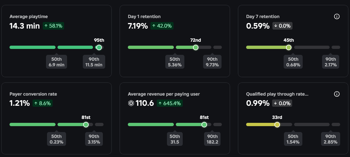This screenshot has width=350, height=157.
Task: Click the 90th 182.2 benchmark label
Action: pyautogui.click(x=212, y=140)
